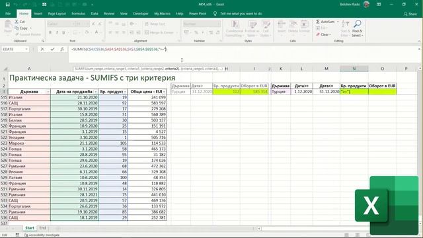Toggle Bold formatting
This screenshot has height=238, width=423.
tap(50, 32)
